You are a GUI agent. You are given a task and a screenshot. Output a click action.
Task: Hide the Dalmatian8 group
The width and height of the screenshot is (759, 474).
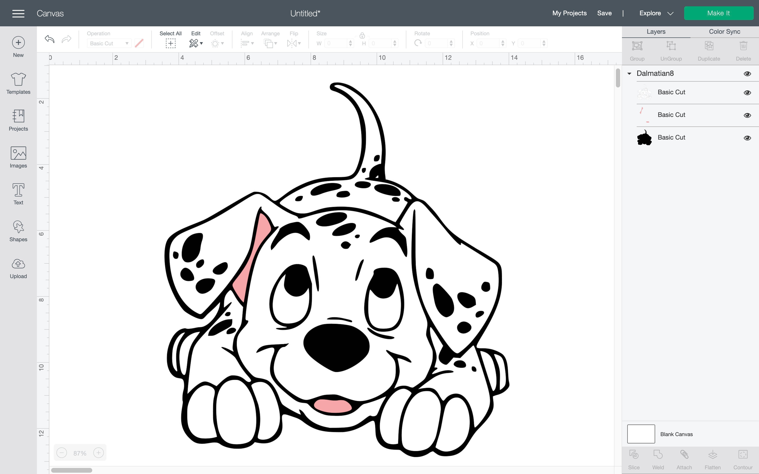(748, 73)
